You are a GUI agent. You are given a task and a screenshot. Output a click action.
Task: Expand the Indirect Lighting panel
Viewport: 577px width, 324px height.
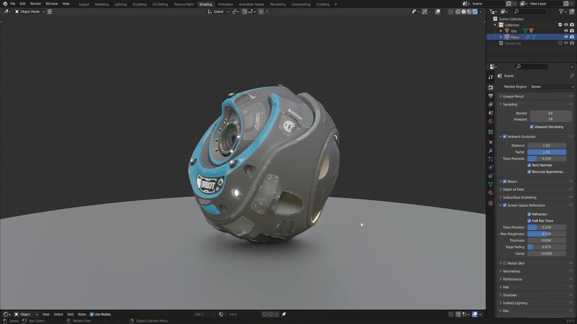click(x=515, y=303)
